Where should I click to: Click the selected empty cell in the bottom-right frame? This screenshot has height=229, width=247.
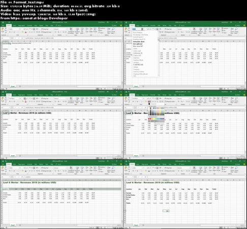[x=166, y=211]
